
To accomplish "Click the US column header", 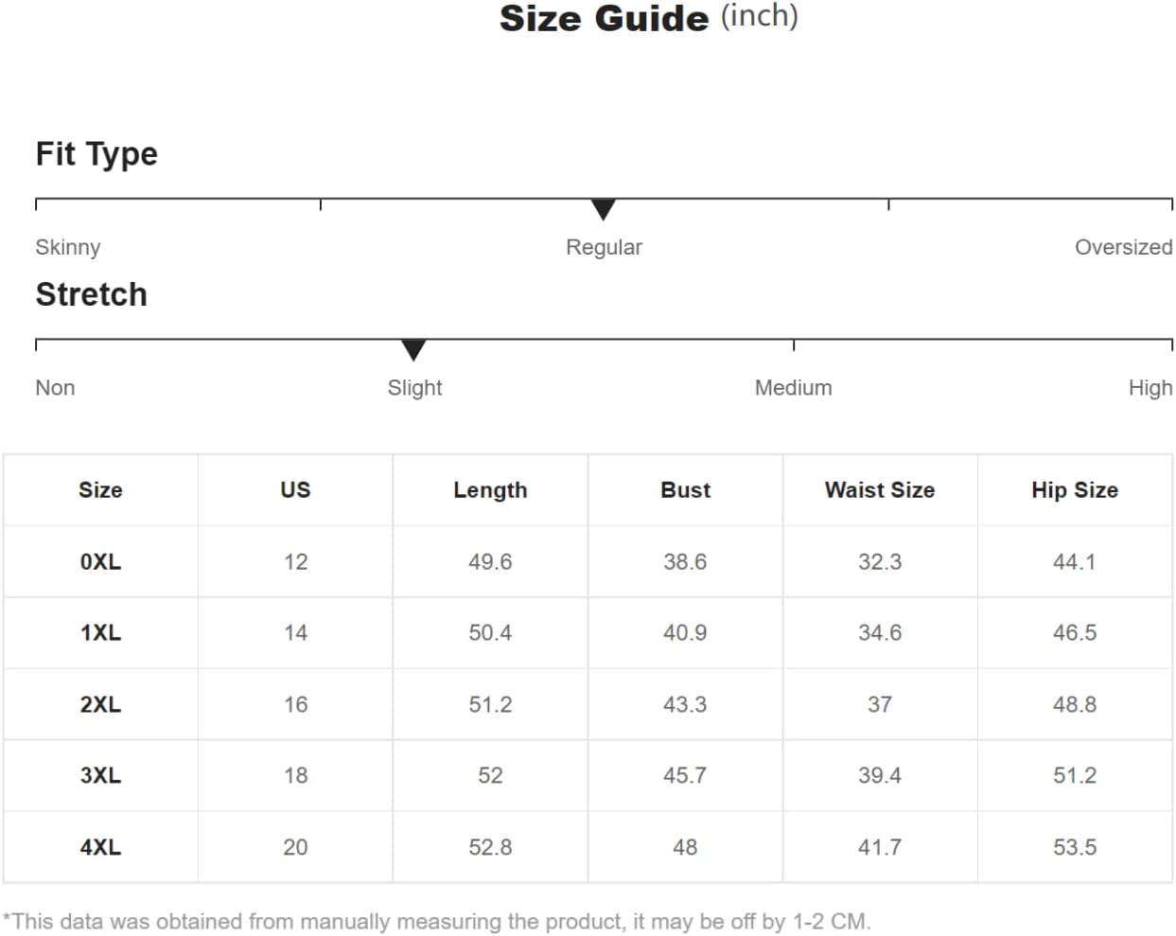I will (x=295, y=490).
